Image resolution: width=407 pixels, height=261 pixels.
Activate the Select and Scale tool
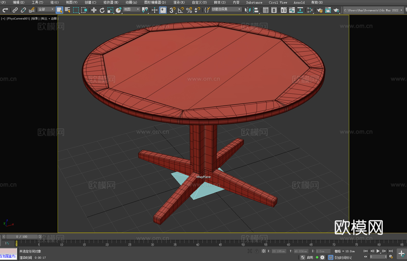110,10
